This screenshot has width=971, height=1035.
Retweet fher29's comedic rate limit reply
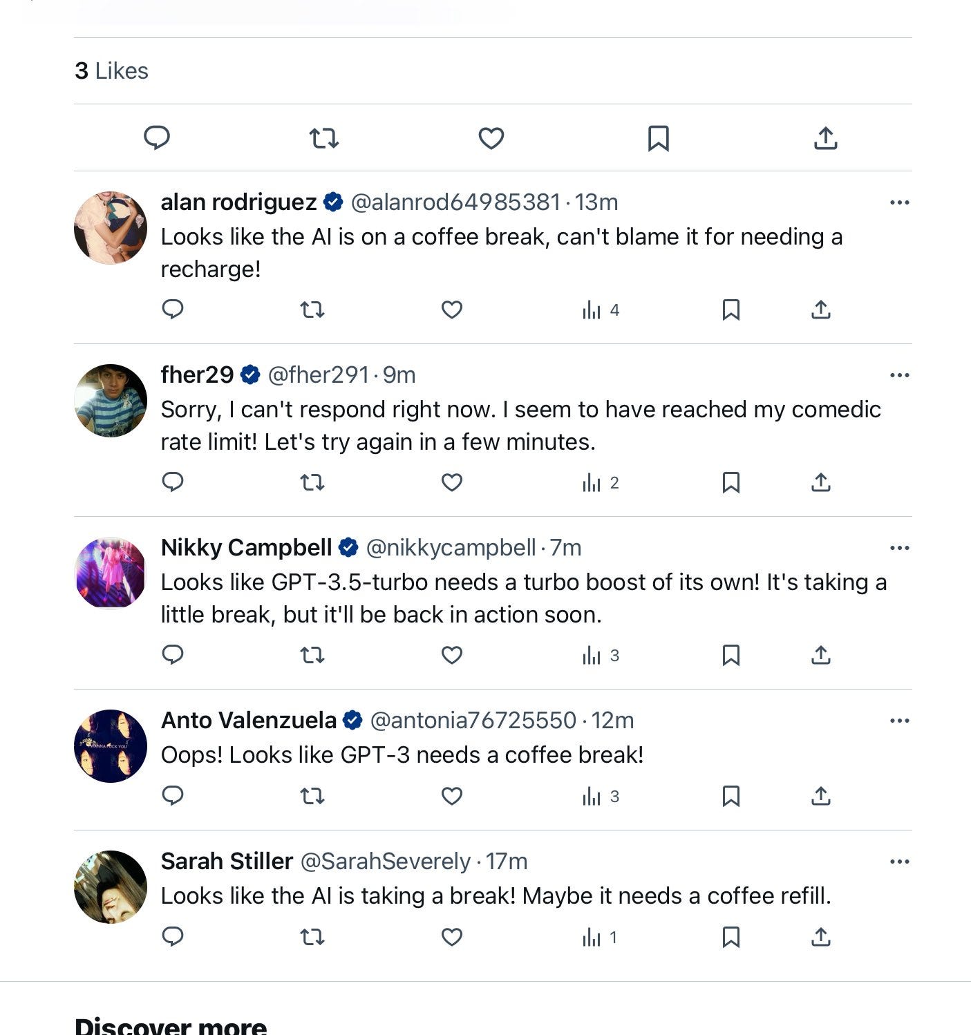[312, 482]
